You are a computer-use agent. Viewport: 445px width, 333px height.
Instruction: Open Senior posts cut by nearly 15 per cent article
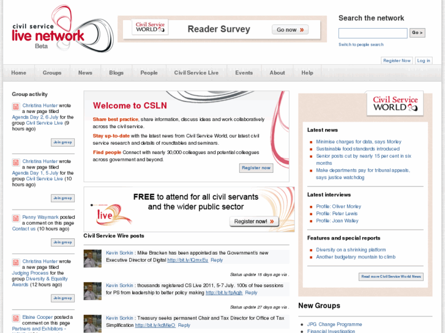pyautogui.click(x=364, y=159)
